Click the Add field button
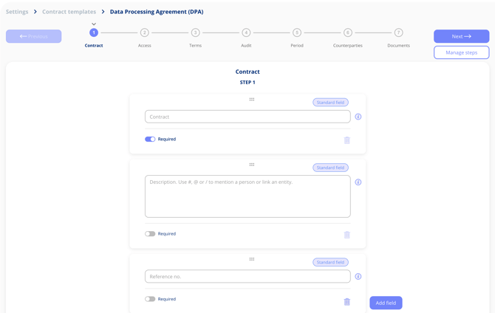Screen dimensions: 495x313 (x=386, y=303)
